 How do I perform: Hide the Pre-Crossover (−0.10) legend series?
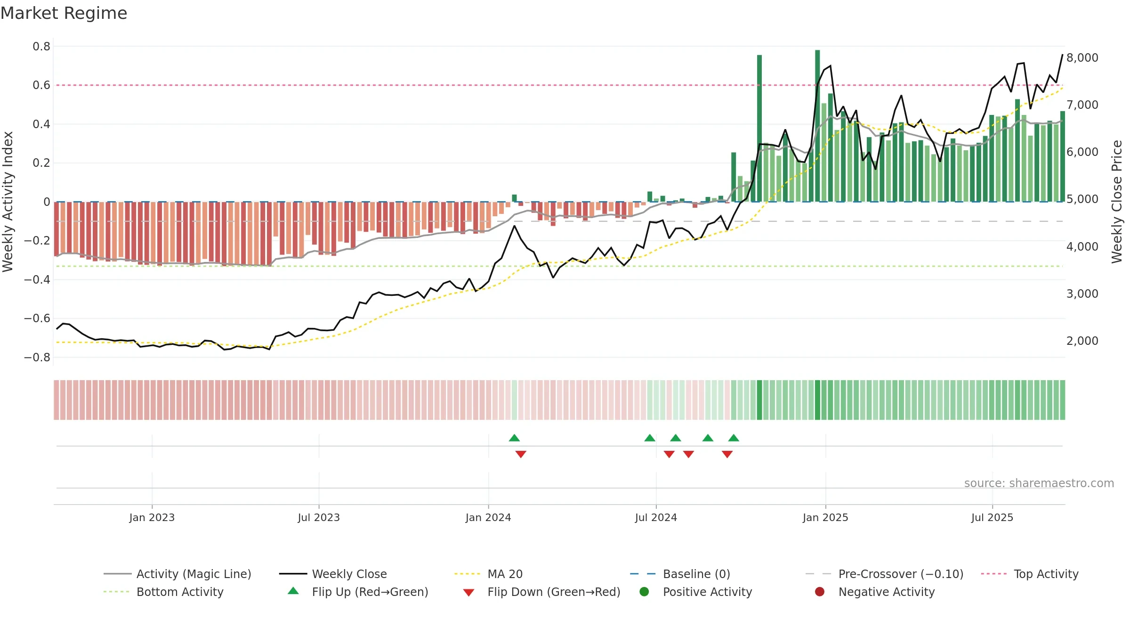[x=885, y=574]
